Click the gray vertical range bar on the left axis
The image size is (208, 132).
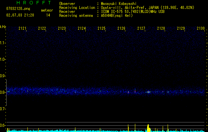[7, 93]
